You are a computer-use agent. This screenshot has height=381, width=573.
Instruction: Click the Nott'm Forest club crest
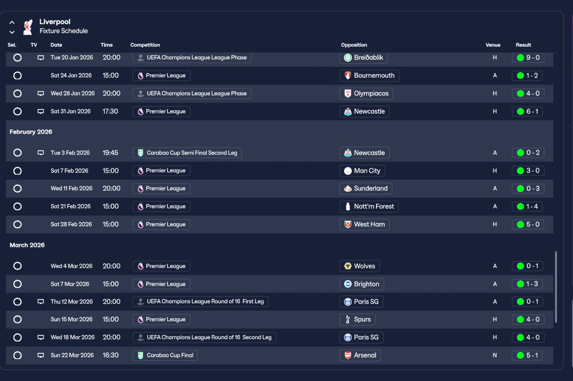347,206
